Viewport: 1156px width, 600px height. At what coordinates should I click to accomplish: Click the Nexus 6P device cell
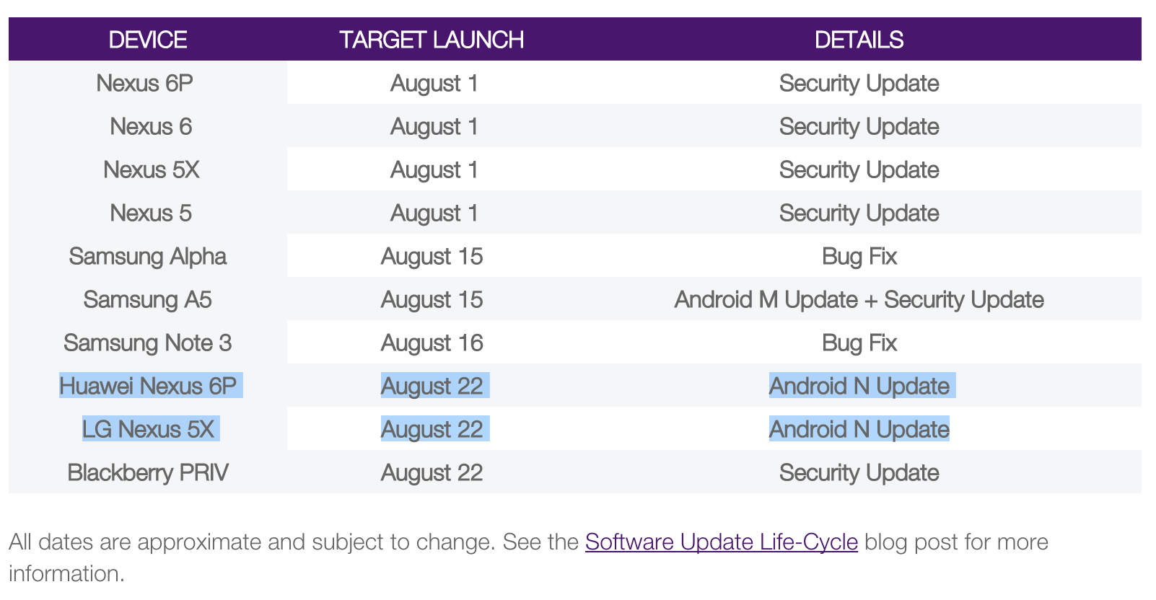click(145, 84)
